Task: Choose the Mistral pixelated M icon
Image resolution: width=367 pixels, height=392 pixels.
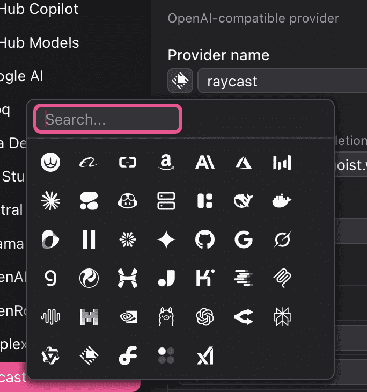Action: point(89,317)
